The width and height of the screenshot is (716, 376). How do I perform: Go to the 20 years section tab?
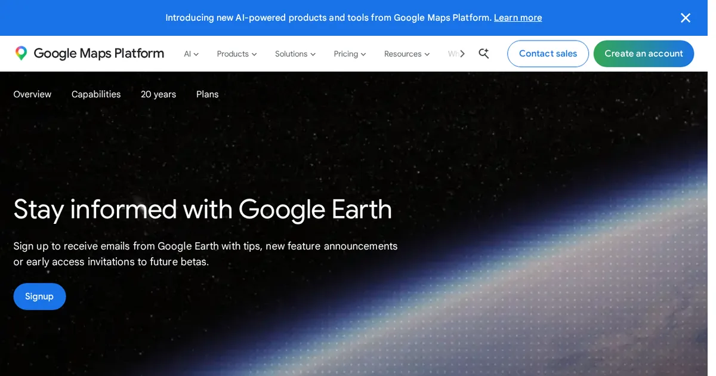point(158,94)
